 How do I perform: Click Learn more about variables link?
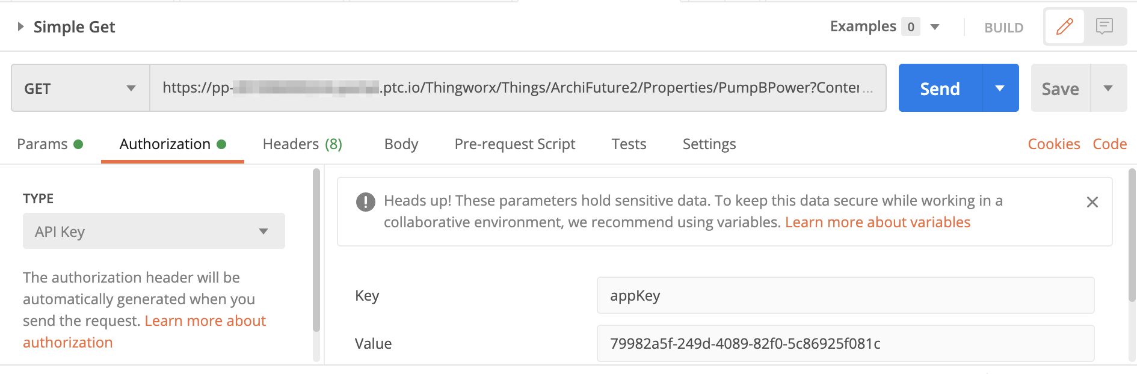click(877, 222)
